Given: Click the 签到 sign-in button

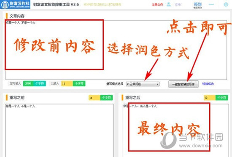Looking at the screenshot, I should [x=197, y=5].
